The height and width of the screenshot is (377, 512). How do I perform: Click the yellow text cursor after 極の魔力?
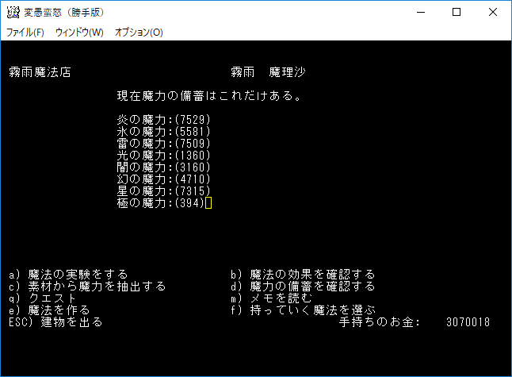pos(208,202)
